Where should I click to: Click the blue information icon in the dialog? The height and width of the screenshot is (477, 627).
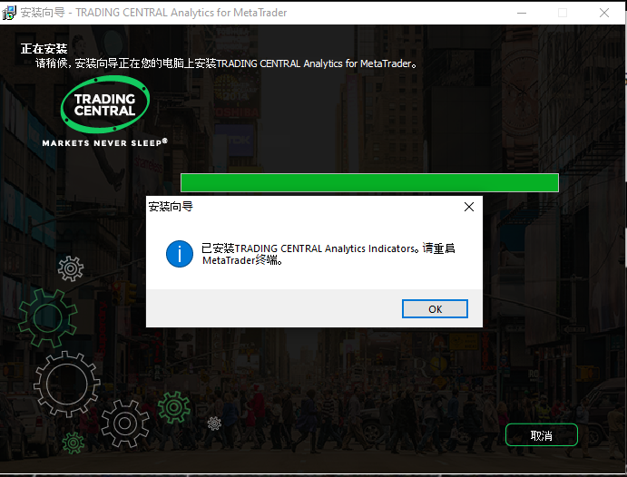[x=179, y=254]
